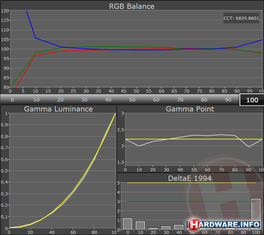This screenshot has height=235, width=264.
Task: Select the 20 grayscale step
Action: pos(60,99)
